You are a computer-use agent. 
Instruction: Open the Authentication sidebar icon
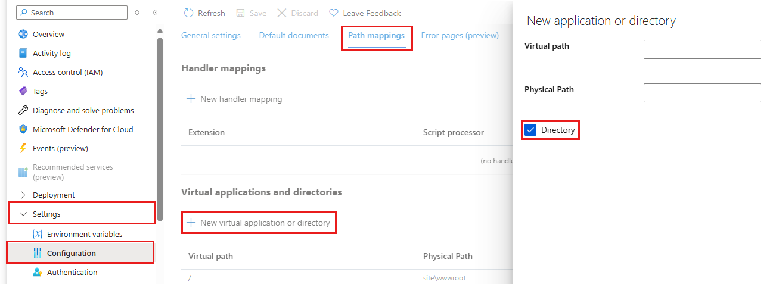tap(38, 272)
